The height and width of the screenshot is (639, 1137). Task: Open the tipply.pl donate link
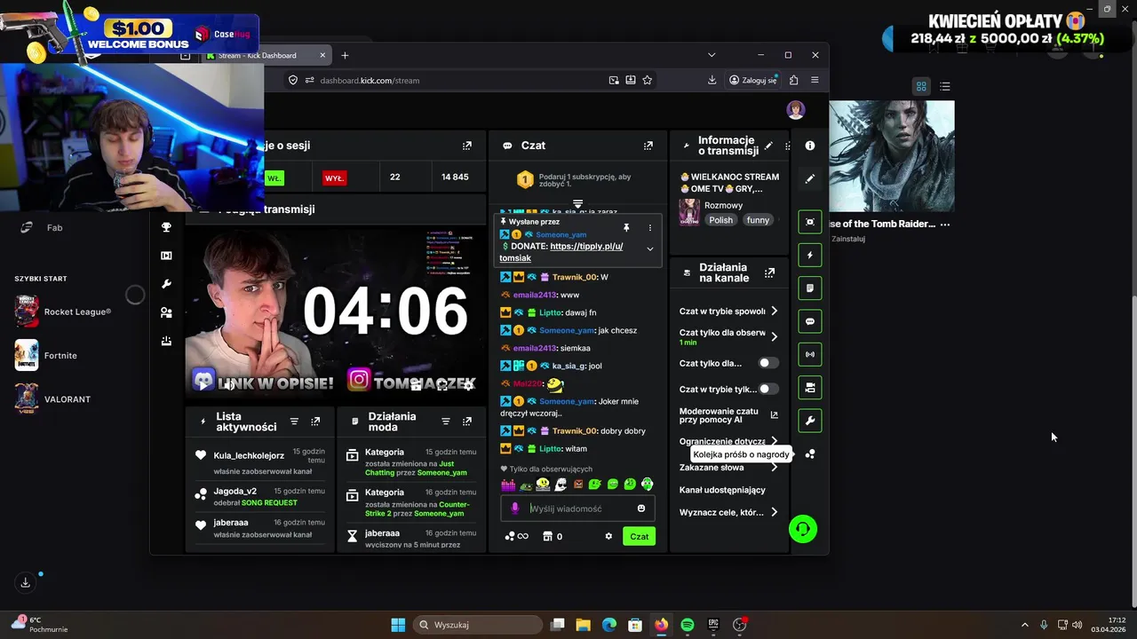click(x=561, y=252)
